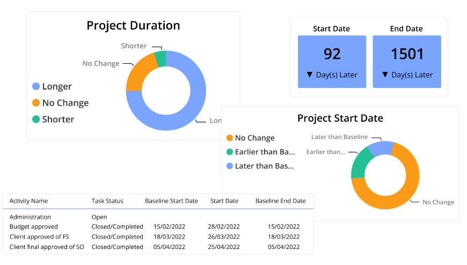The width and height of the screenshot is (467, 265).
Task: Click the down triangle icon under 92
Action: (x=310, y=75)
